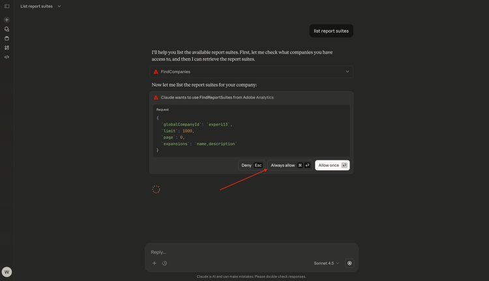Open the projects icon in sidebar
Screen dimensions: 489x281
click(7, 38)
